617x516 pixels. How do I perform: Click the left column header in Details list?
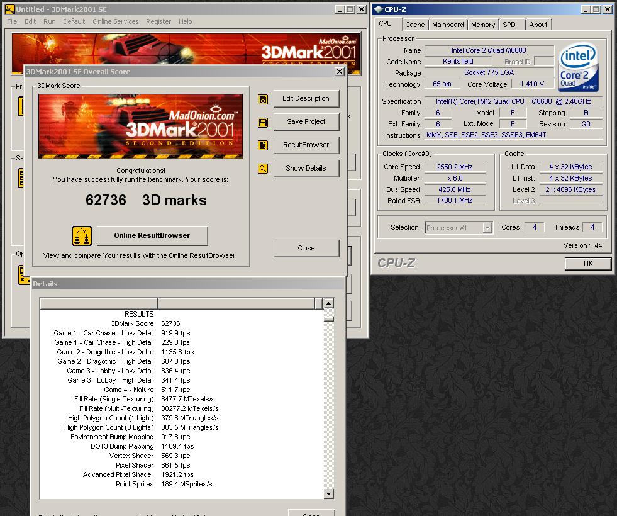(x=99, y=303)
